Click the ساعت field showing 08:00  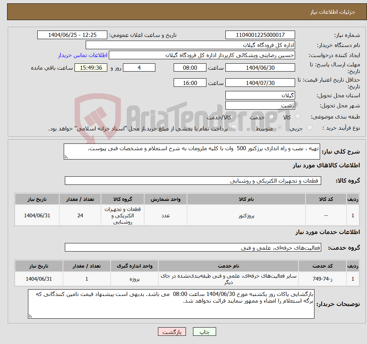point(190,67)
